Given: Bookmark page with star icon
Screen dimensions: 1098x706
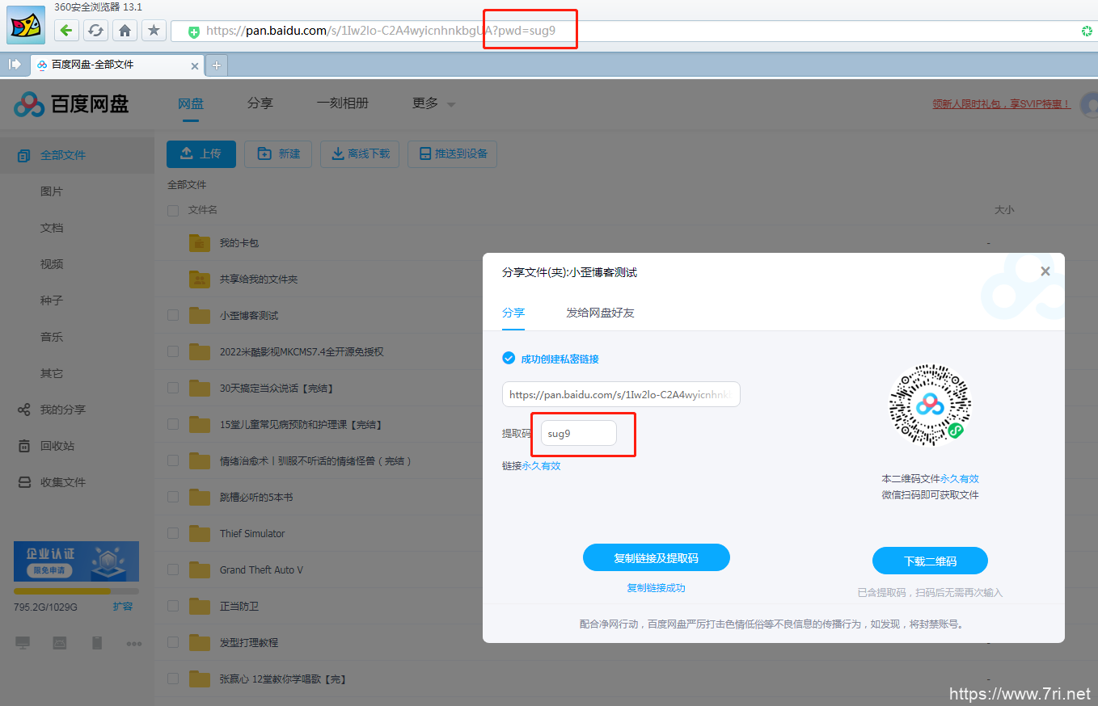Looking at the screenshot, I should [x=154, y=31].
